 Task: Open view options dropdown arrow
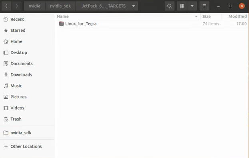click(x=192, y=6)
